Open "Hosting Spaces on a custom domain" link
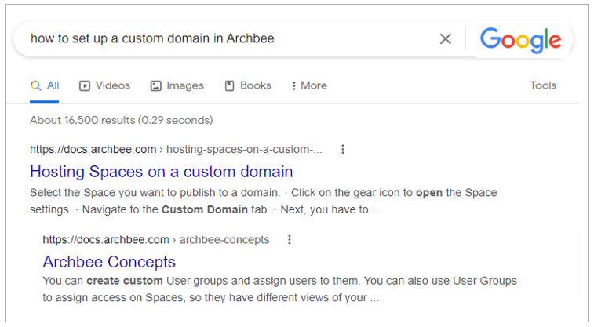The image size is (594, 327). 161,172
